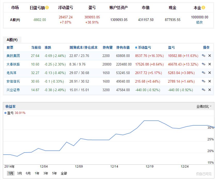This screenshot has width=217, height=180.
Task: Click the 12/24 date on chart axis
Action: click(184, 166)
